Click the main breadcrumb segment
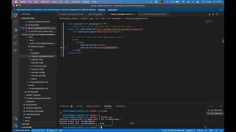 point(103,18)
